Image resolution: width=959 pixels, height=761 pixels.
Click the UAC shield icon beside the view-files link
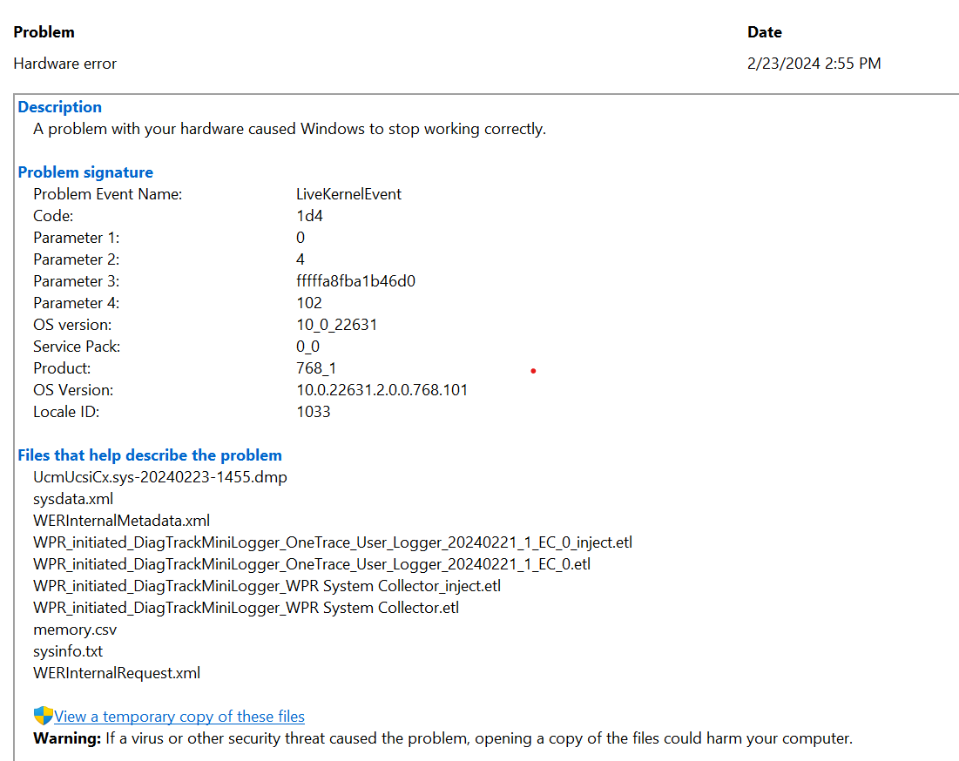pos(43,715)
